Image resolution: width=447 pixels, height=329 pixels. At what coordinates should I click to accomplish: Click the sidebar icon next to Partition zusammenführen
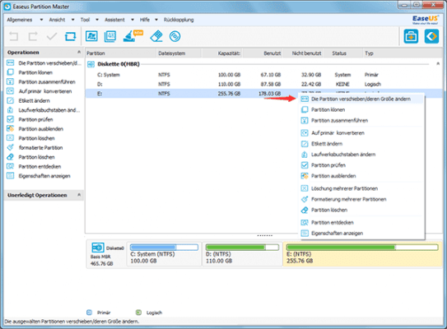tap(10, 81)
